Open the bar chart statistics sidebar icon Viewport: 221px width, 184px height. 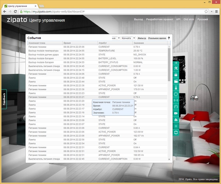point(176,120)
